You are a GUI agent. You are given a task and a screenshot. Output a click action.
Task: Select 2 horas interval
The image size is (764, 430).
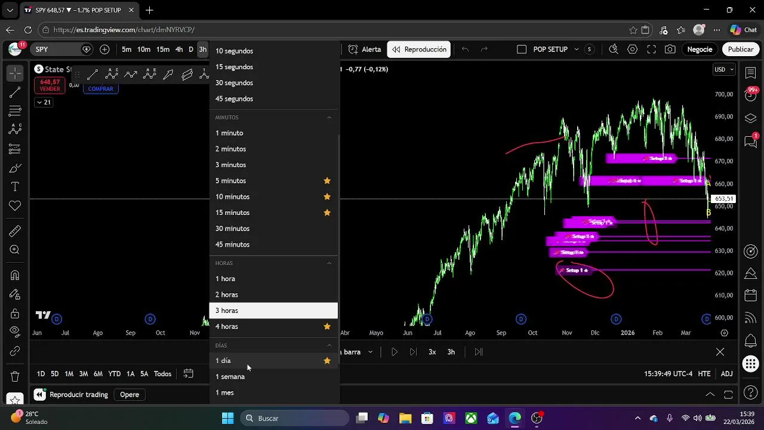tap(273, 295)
